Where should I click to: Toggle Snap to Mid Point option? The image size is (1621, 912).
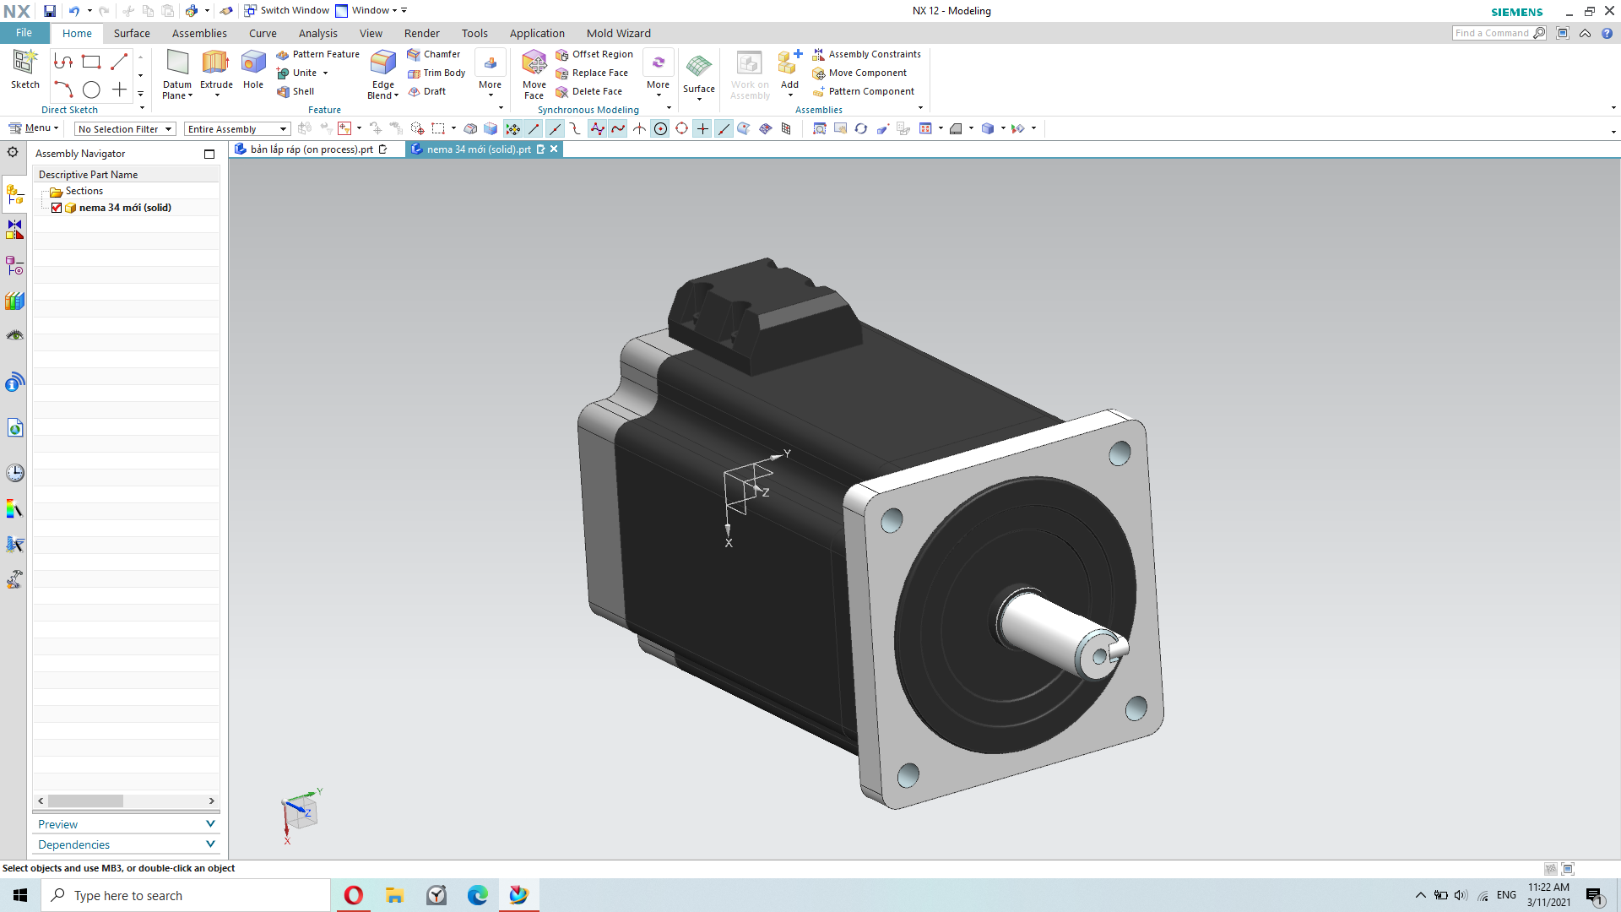555,128
